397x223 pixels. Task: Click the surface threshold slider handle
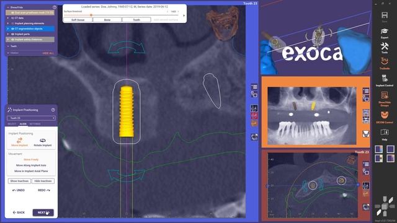91,15
